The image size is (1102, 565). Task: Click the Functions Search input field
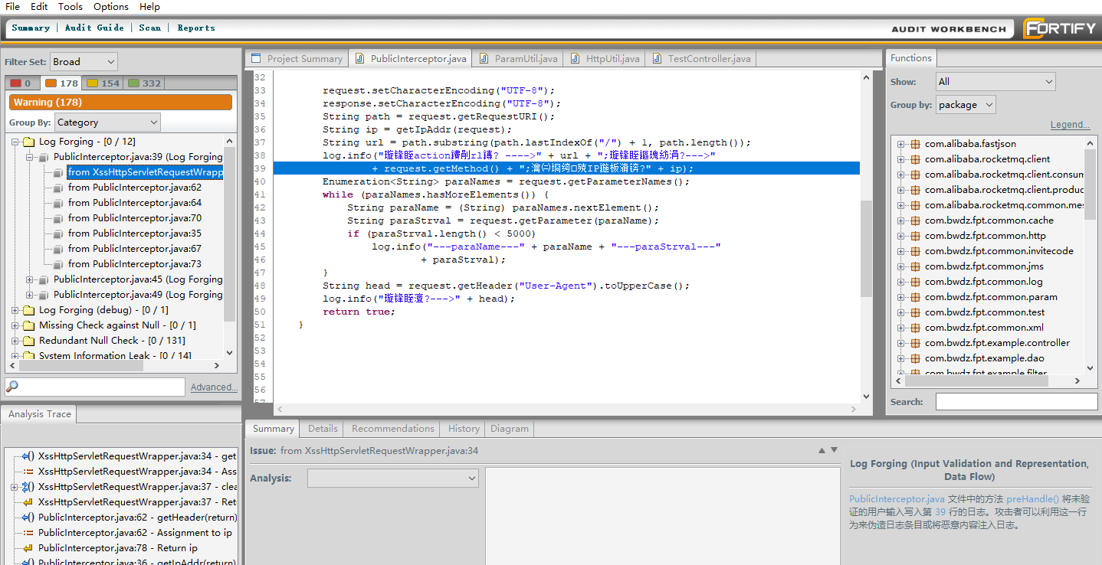tap(1016, 401)
